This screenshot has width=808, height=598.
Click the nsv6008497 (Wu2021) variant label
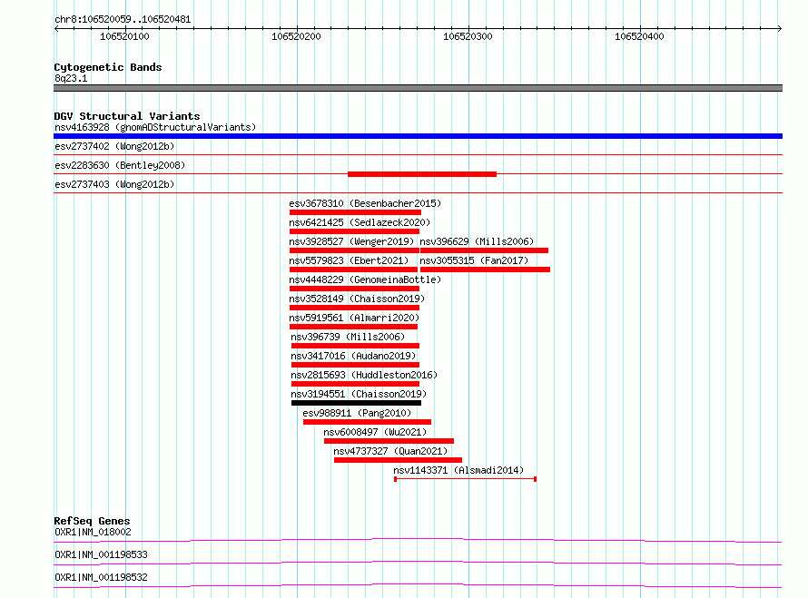[375, 432]
